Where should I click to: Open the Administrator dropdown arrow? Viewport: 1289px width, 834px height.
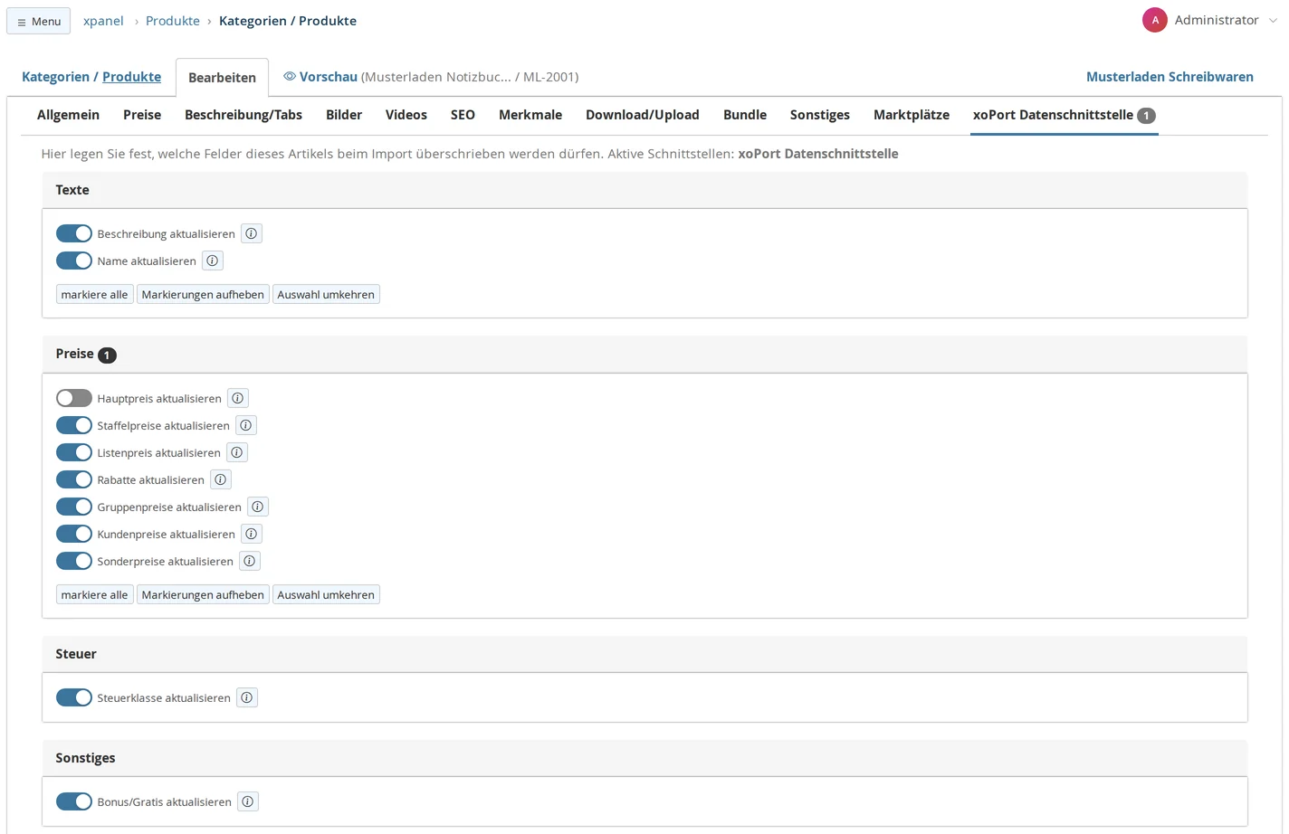click(x=1273, y=20)
